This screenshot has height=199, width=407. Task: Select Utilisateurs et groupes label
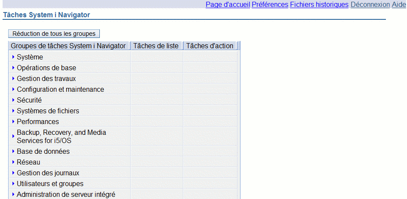click(50, 183)
